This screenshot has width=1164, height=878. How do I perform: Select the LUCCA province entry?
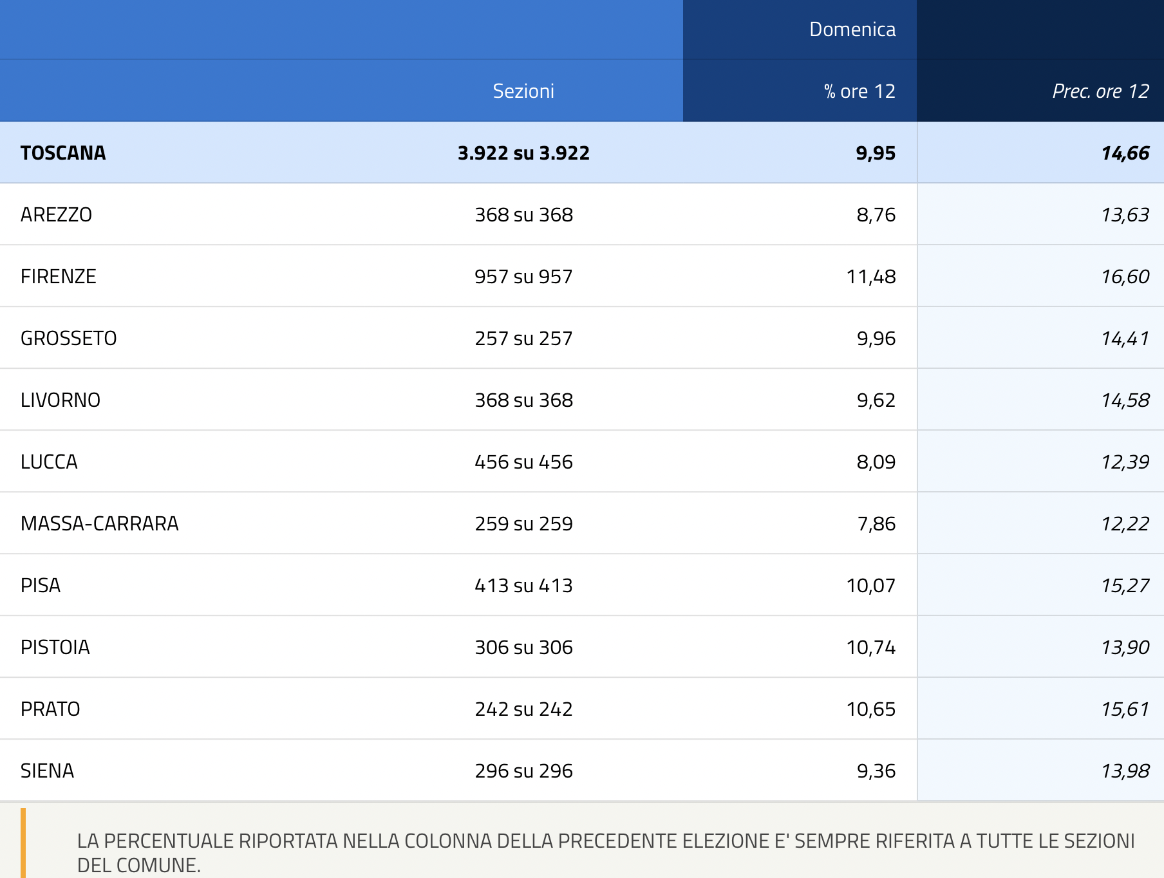tap(49, 462)
